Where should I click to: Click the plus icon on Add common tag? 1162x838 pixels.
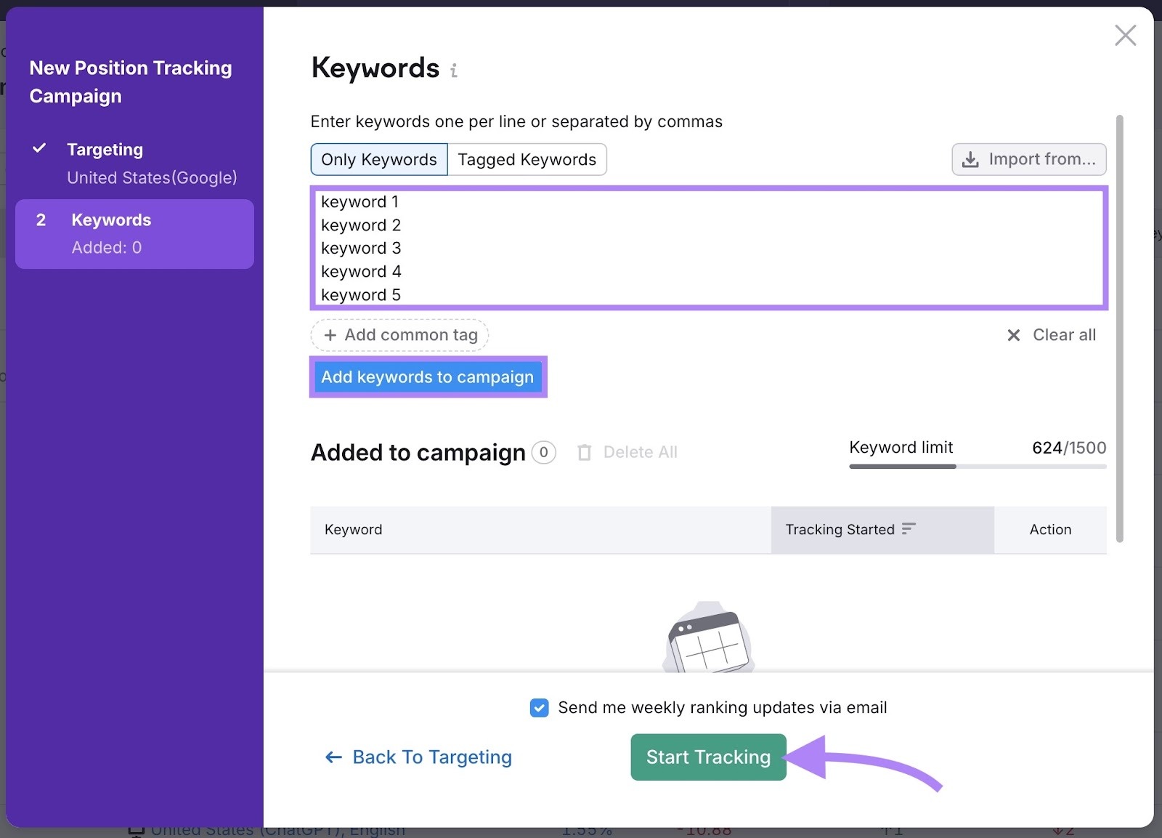pos(330,335)
